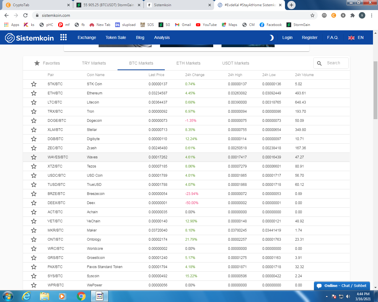The image size is (378, 302).
Task: Open Gmail bookmark
Action: coord(183,25)
